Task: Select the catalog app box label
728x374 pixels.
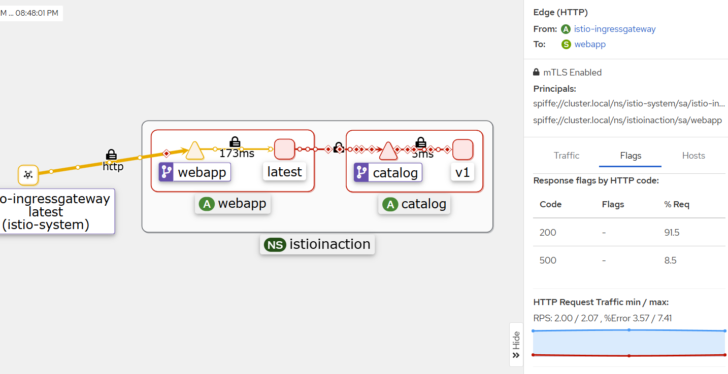Action: 414,204
